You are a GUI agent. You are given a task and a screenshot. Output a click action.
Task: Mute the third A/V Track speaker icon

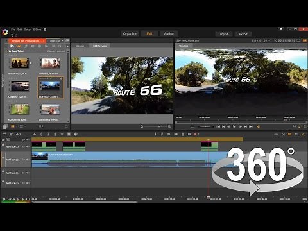point(28,173)
